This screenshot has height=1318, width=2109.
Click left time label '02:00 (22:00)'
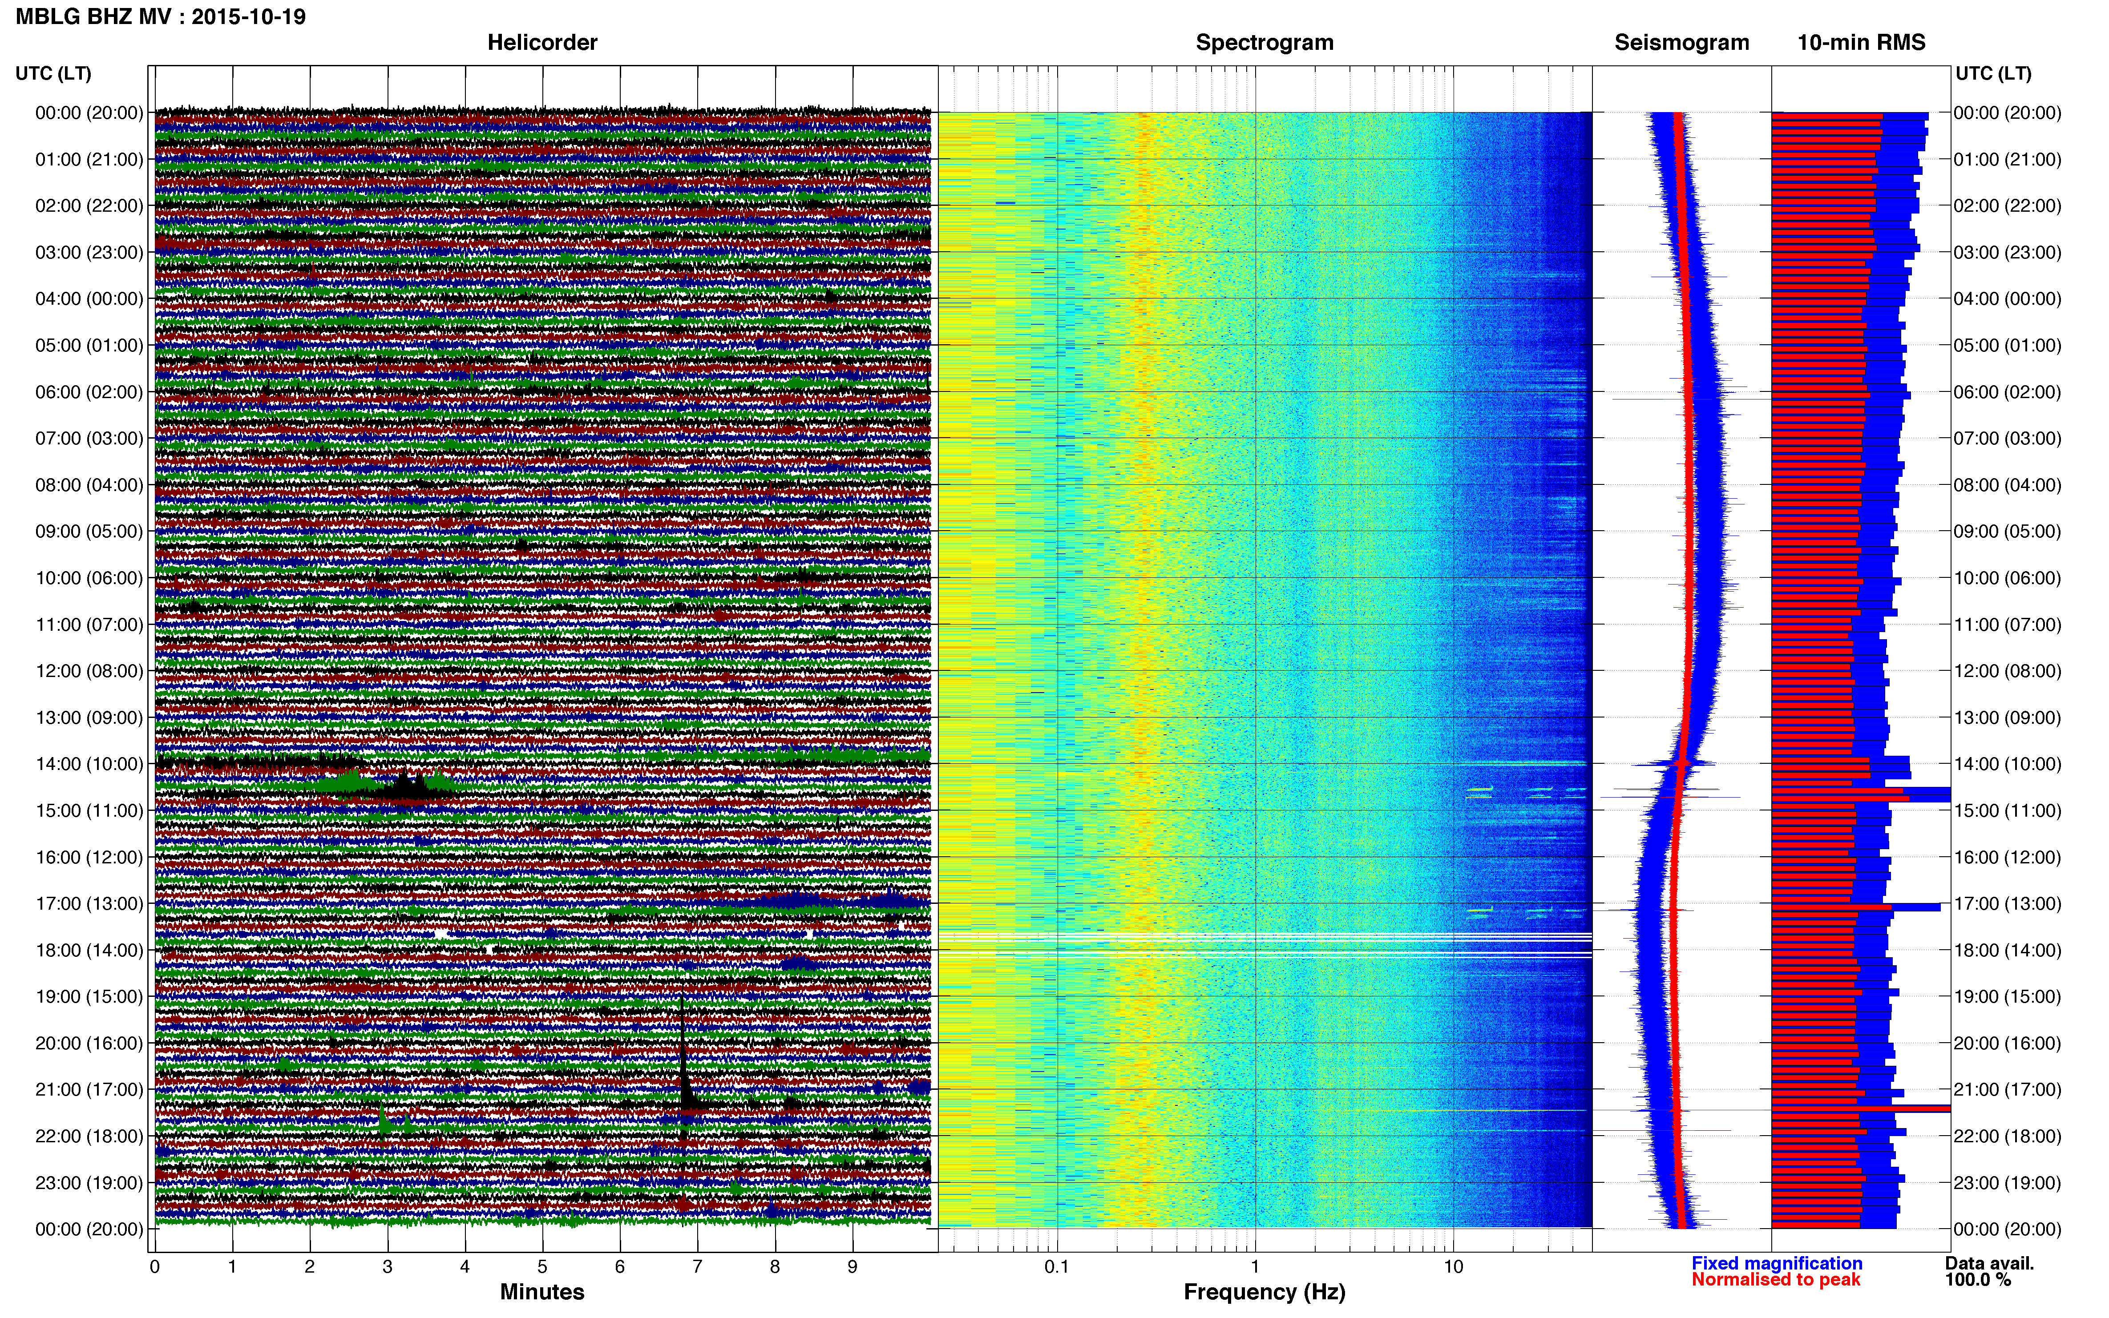coord(89,206)
